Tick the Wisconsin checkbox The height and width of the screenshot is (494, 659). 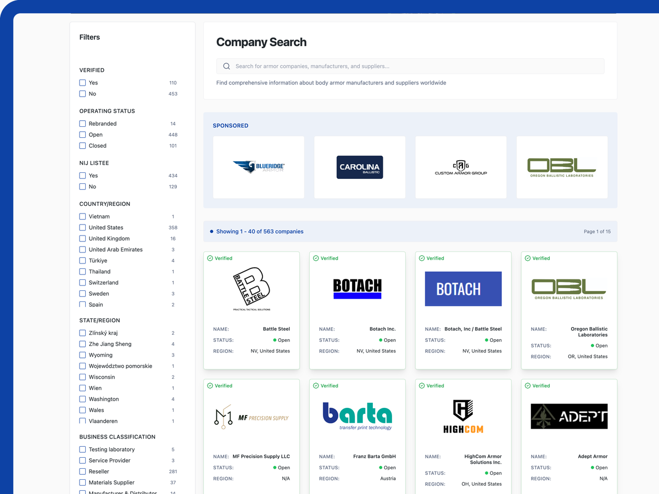(x=82, y=377)
